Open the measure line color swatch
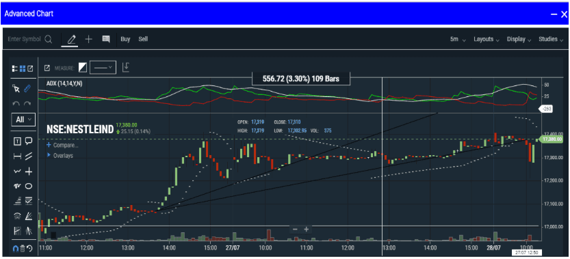This screenshot has width=570, height=259. point(83,68)
